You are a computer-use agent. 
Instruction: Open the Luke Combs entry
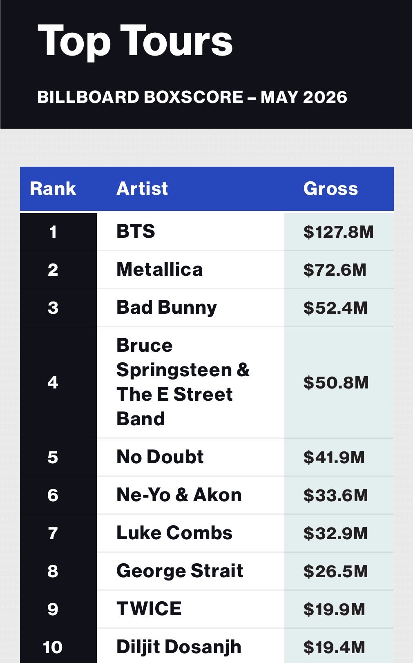coord(174,533)
